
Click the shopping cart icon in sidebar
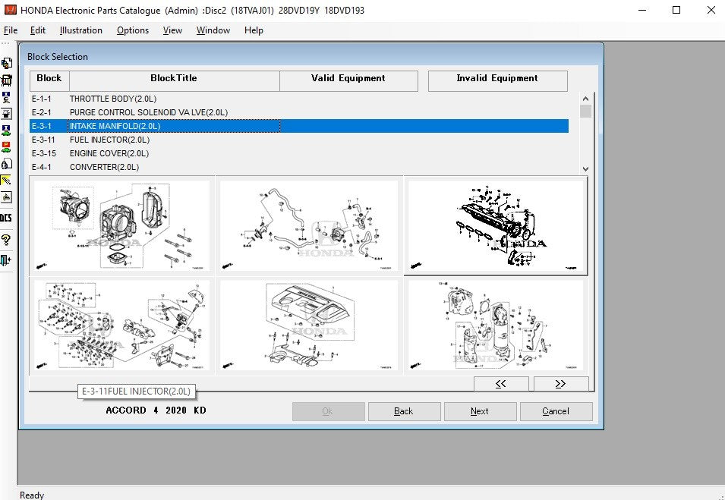[6, 80]
